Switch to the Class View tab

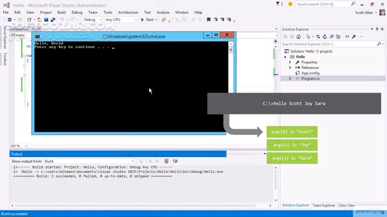[x=346, y=205]
